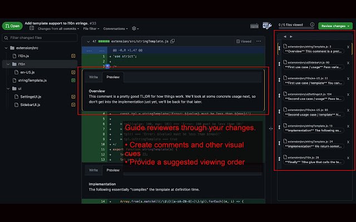Open the keyboard shortcuts icon
356x222 pixels.
click(254, 26)
